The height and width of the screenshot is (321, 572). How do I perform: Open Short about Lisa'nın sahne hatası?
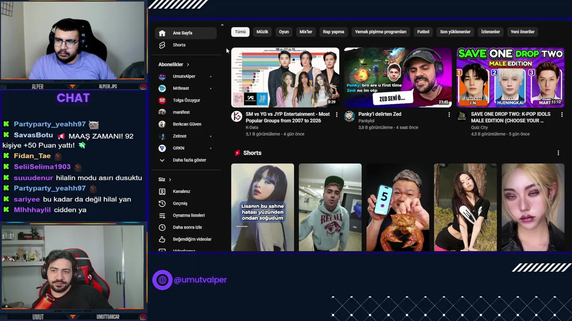point(262,207)
